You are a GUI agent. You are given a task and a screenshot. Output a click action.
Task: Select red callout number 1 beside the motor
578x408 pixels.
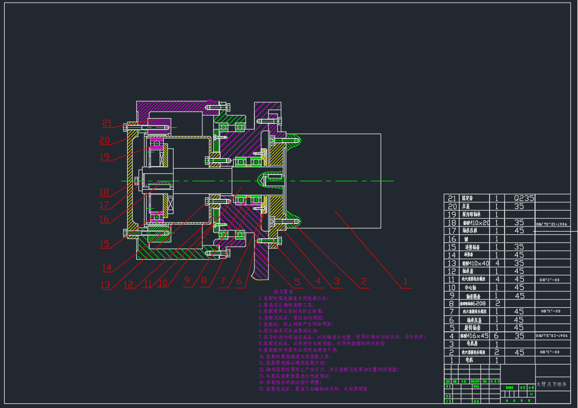click(405, 281)
